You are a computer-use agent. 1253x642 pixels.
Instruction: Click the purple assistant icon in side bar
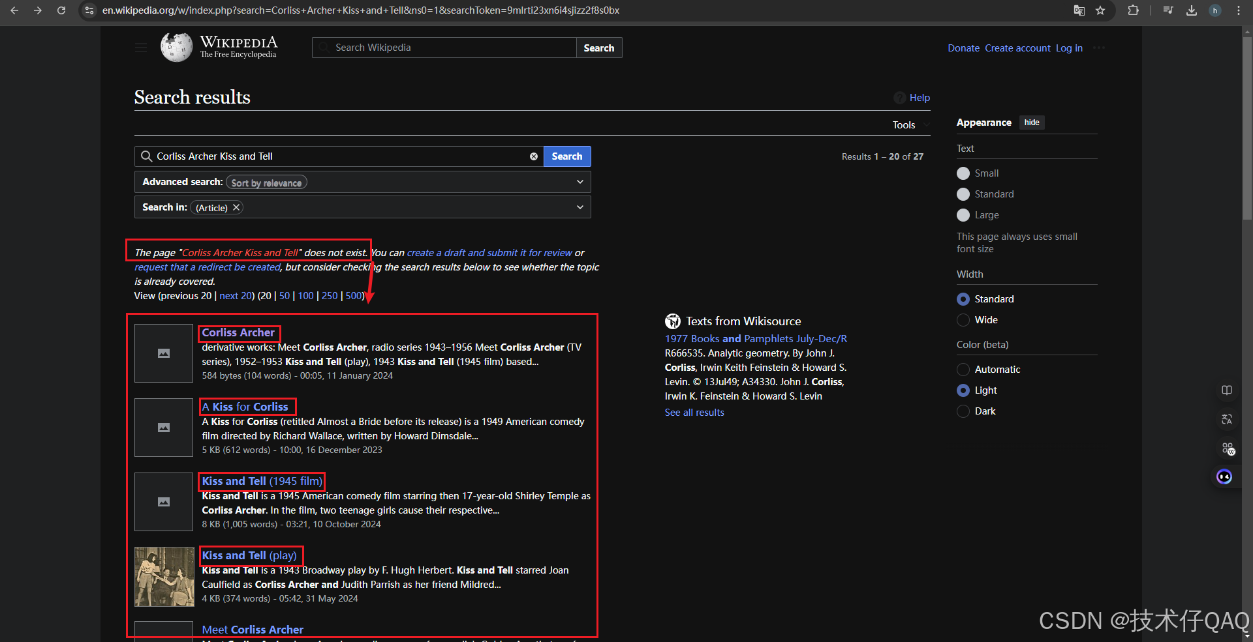pyautogui.click(x=1224, y=477)
